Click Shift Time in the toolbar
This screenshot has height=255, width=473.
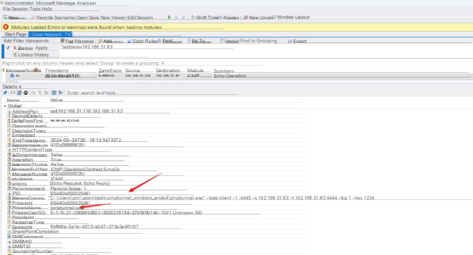[x=205, y=17]
